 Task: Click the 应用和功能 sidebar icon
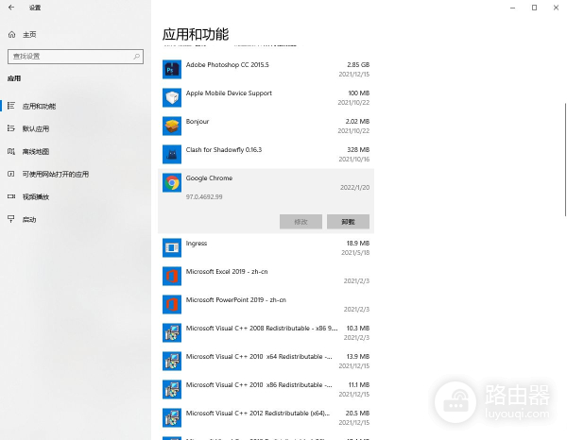(x=11, y=106)
